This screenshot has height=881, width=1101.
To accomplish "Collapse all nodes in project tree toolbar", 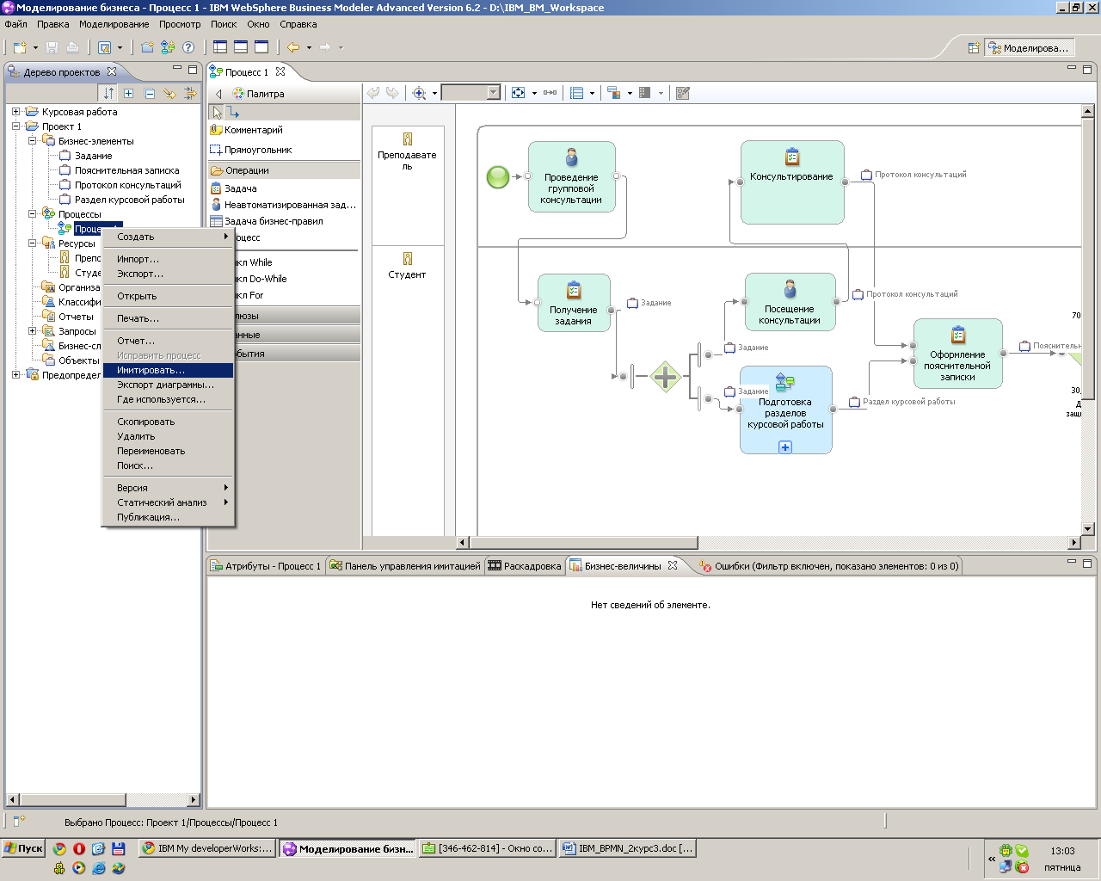I will click(x=149, y=93).
